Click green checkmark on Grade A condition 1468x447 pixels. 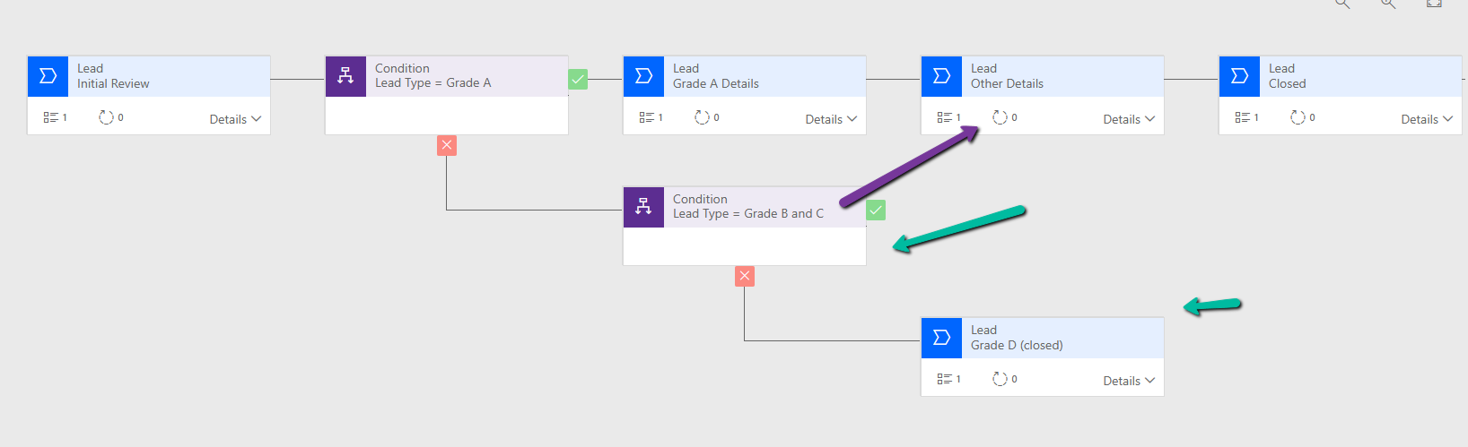tap(578, 80)
